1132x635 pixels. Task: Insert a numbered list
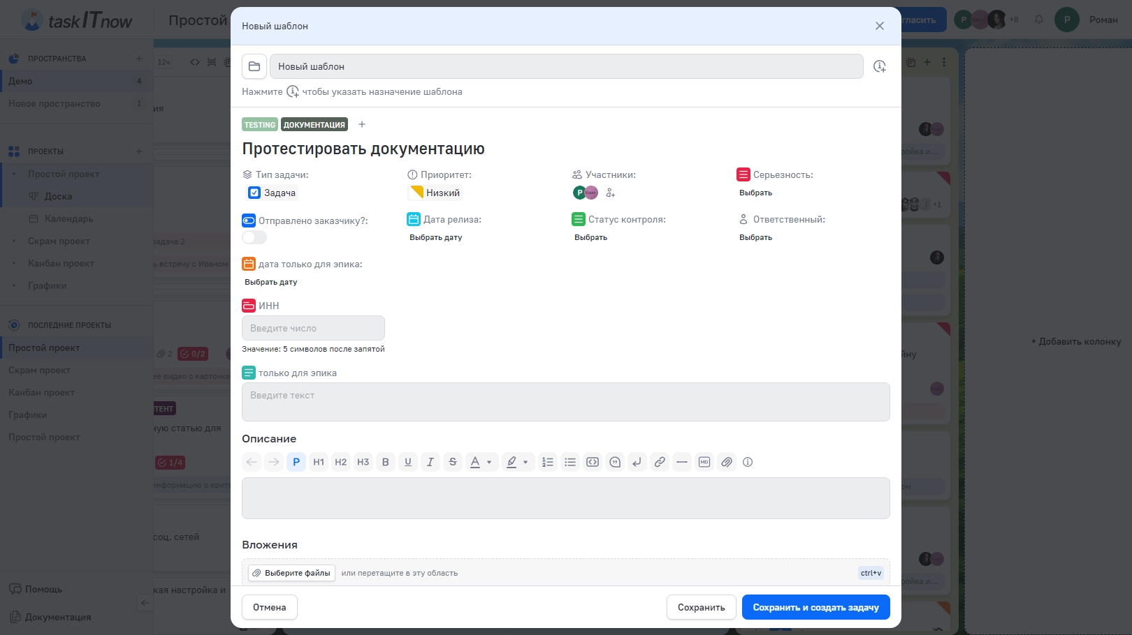click(548, 462)
